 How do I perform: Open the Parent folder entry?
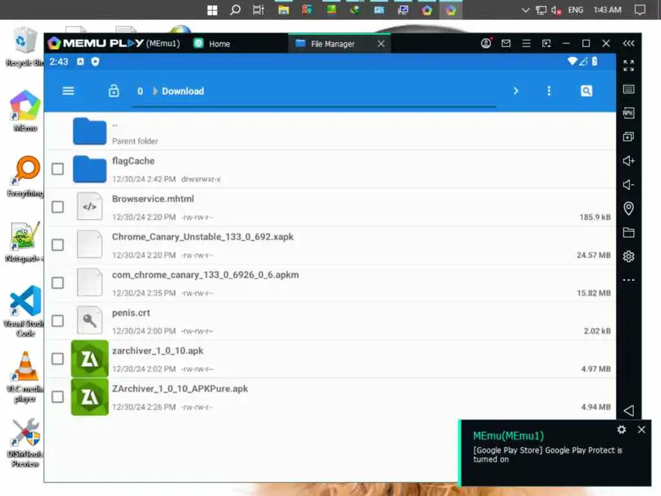click(330, 131)
